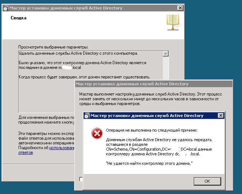Click the CN=Schema,CN=Configuration line

tap(159, 149)
